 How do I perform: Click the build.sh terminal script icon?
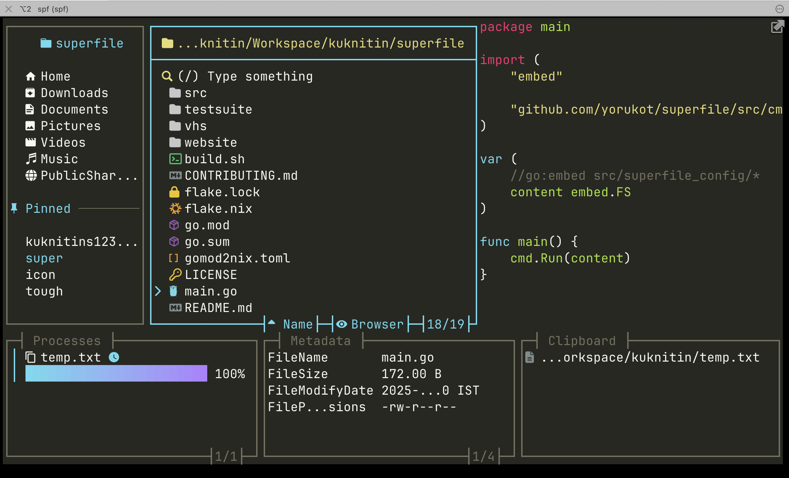click(x=175, y=159)
